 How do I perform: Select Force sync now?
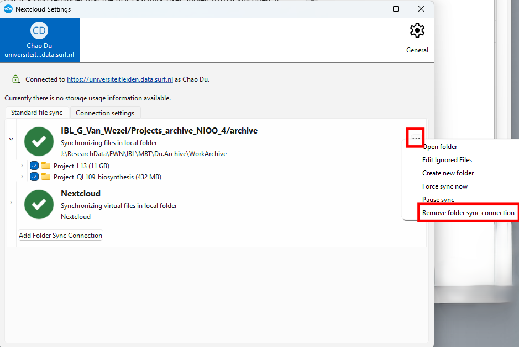click(445, 186)
